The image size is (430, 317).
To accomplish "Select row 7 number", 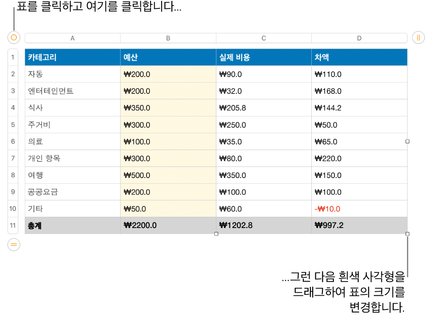I will 13,158.
